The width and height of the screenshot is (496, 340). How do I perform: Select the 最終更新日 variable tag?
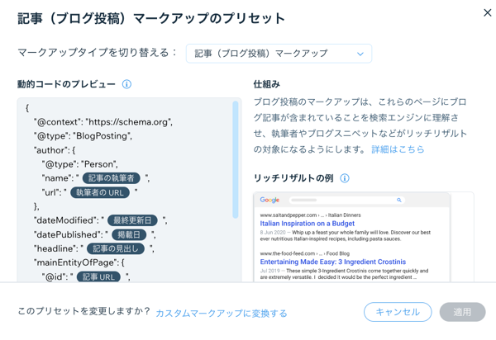coord(132,220)
